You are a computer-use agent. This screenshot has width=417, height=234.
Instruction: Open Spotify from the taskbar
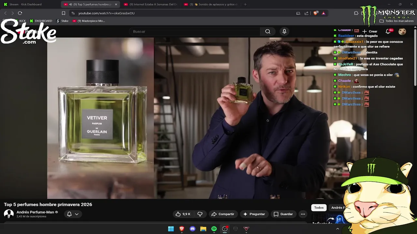click(214, 229)
